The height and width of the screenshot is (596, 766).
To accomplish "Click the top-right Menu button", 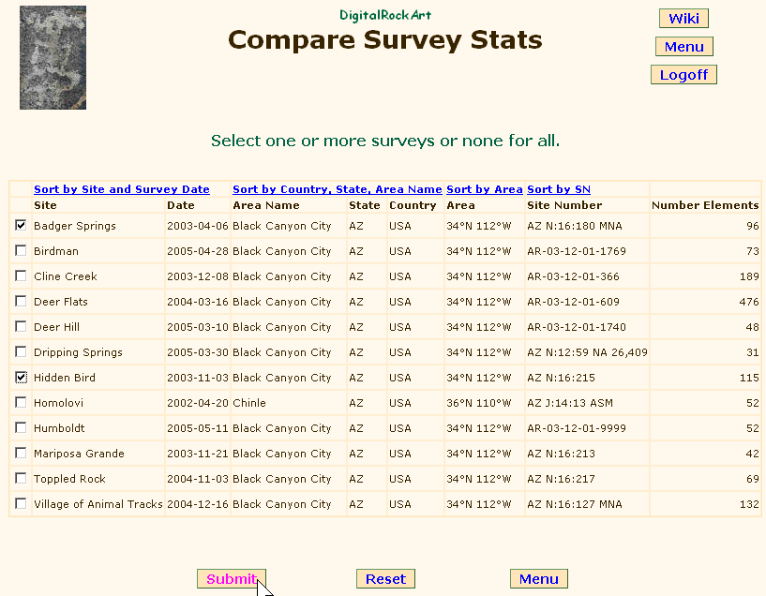I will (683, 47).
